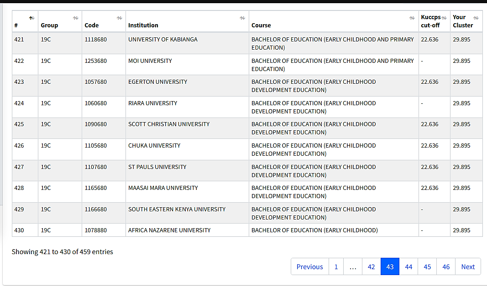Click the Group column sort icon
The image size is (487, 286).
[x=75, y=18]
